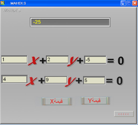Click the قيمة X button
Screen dimensions: 138x125
(x=57, y=101)
